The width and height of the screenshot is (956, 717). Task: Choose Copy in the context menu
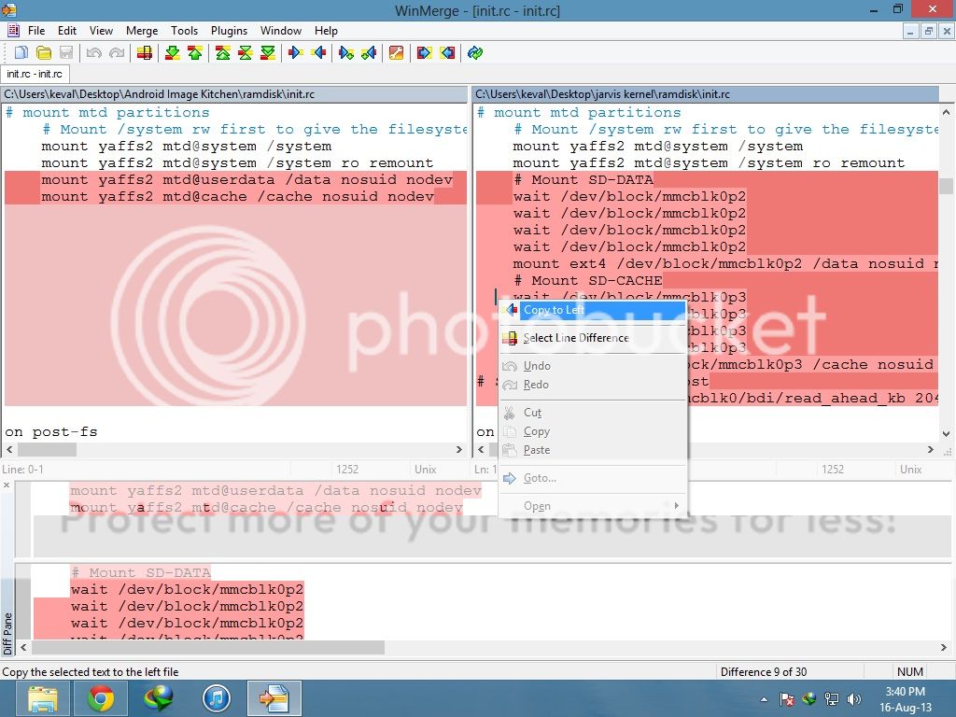[x=593, y=431]
